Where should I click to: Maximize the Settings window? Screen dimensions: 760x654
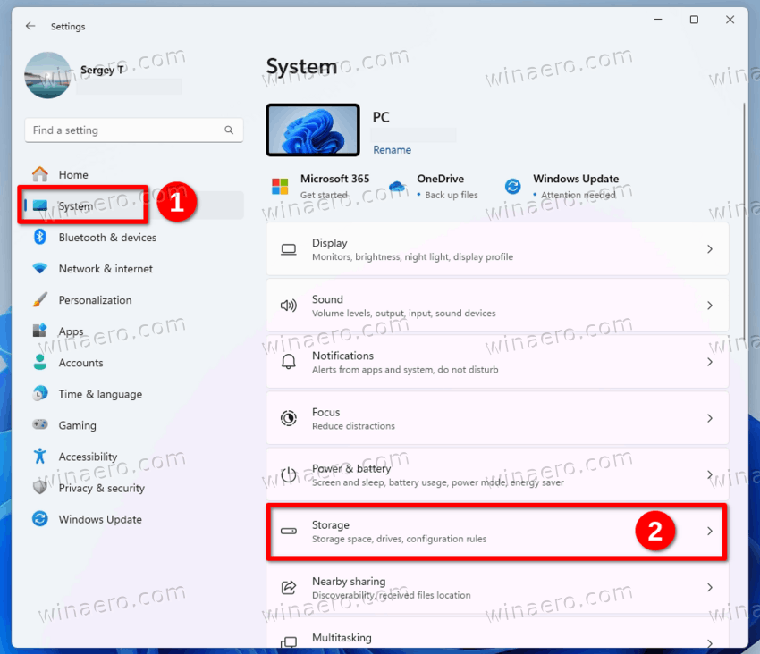694,20
